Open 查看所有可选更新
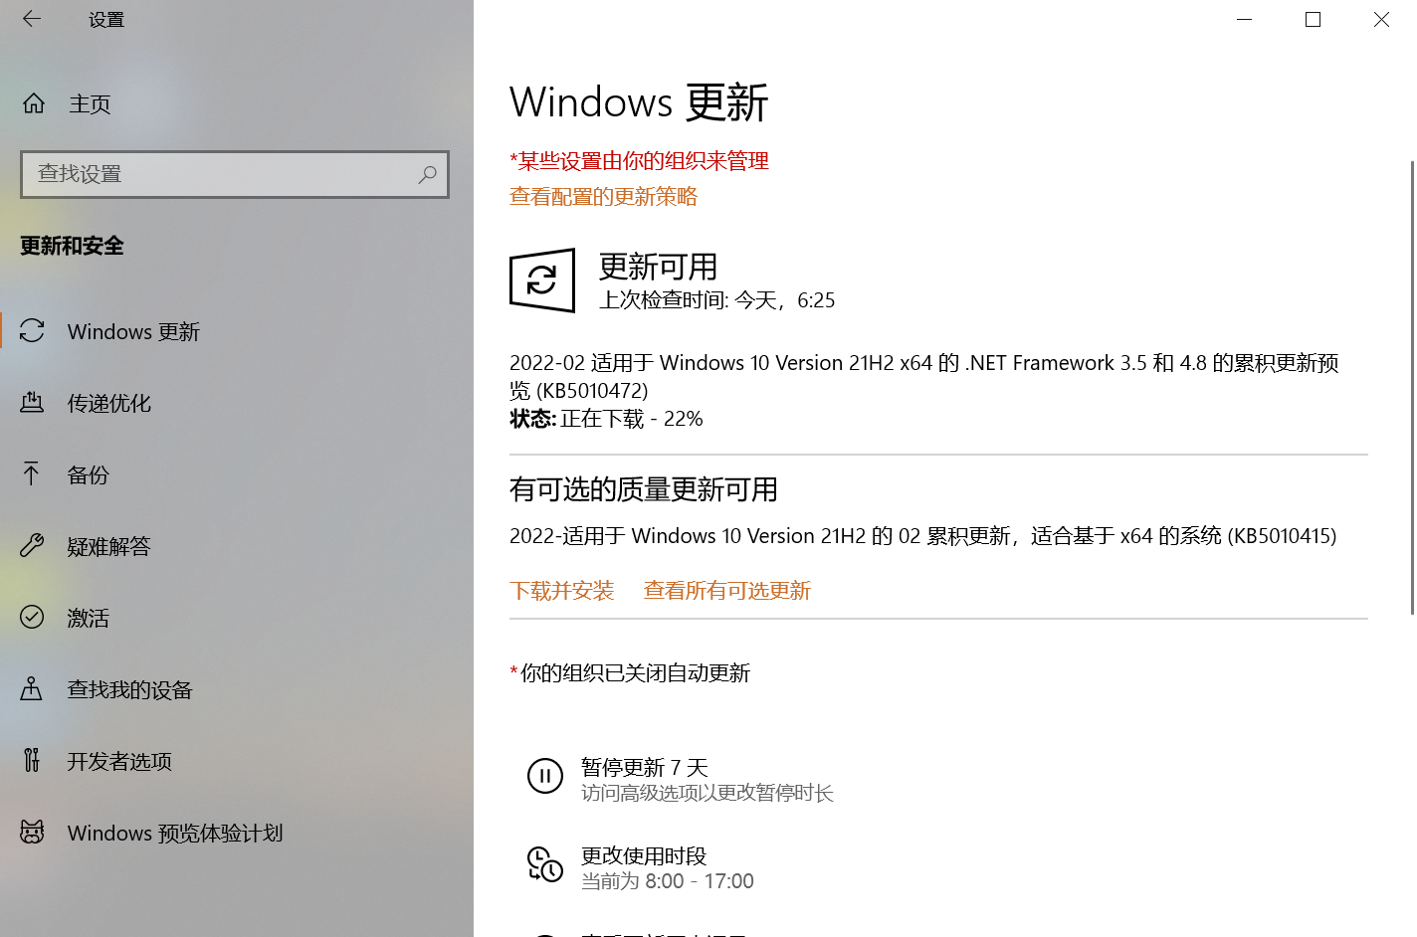Screen dimensions: 1417x937 [725, 590]
